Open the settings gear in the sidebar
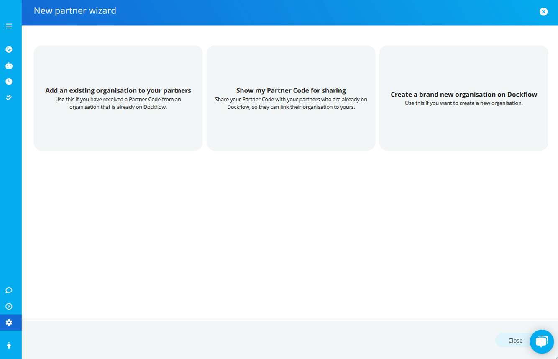558x359 pixels. point(9,323)
